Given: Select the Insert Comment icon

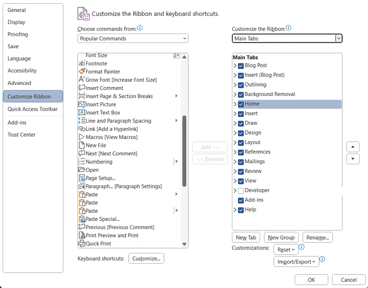Looking at the screenshot, I should coord(81,88).
